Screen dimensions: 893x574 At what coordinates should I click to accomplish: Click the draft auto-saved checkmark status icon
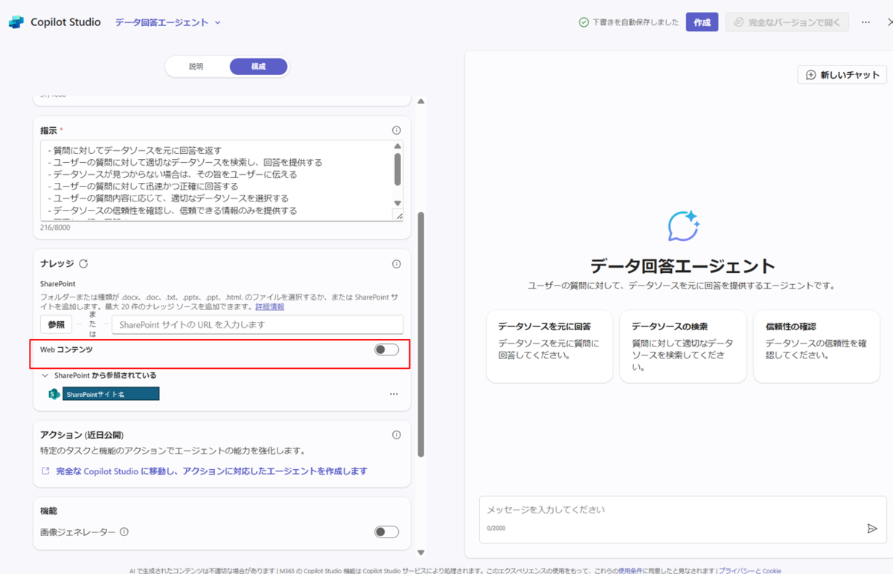pyautogui.click(x=584, y=22)
